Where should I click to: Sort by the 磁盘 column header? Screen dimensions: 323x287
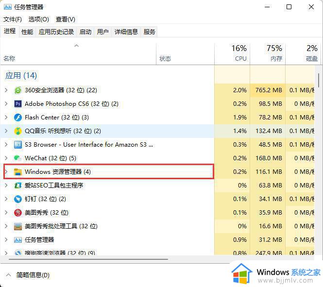coord(303,54)
